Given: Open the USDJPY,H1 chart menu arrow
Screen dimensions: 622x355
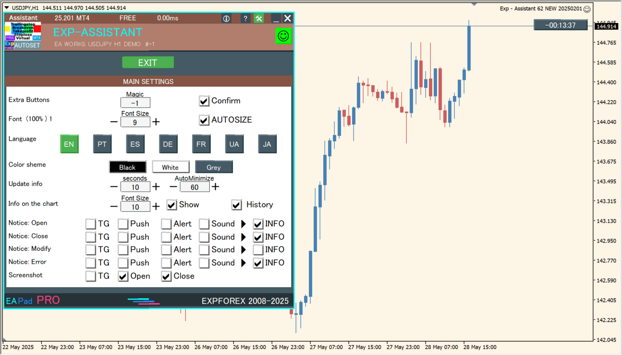Looking at the screenshot, I should tap(6, 8).
